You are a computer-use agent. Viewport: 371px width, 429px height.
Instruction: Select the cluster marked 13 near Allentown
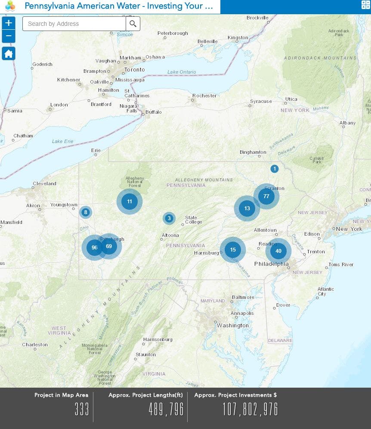pos(247,208)
